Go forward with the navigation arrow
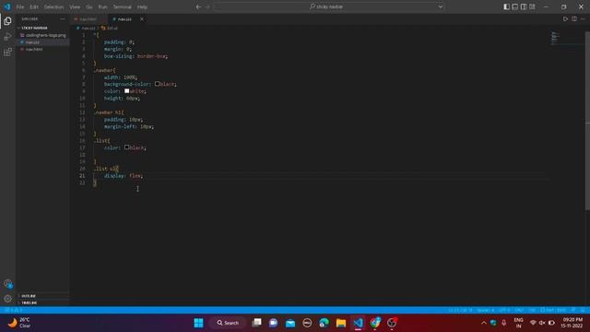The height and width of the screenshot is (332, 590). pyautogui.click(x=207, y=6)
